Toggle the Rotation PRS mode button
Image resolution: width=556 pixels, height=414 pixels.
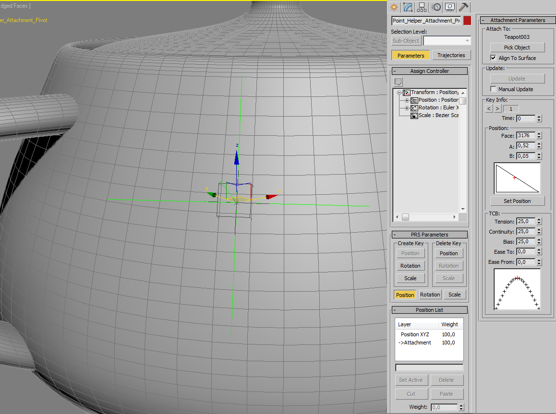pos(430,295)
